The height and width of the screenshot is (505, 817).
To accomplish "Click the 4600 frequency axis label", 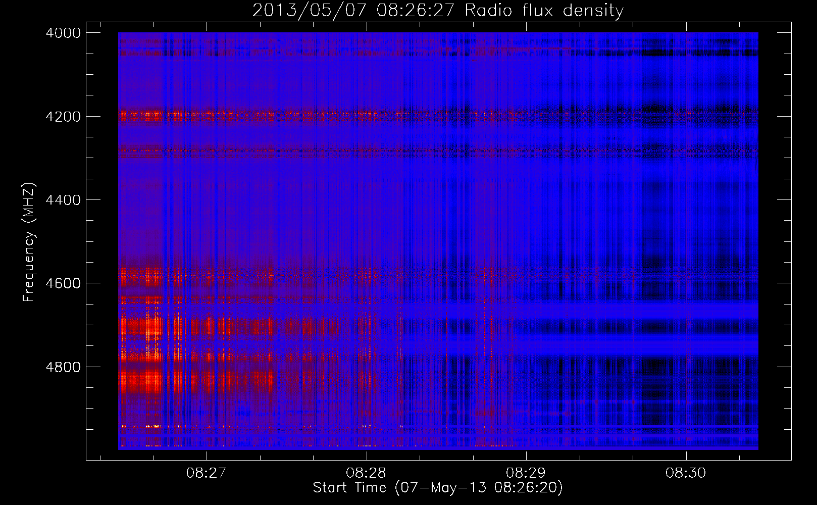I will (x=63, y=283).
